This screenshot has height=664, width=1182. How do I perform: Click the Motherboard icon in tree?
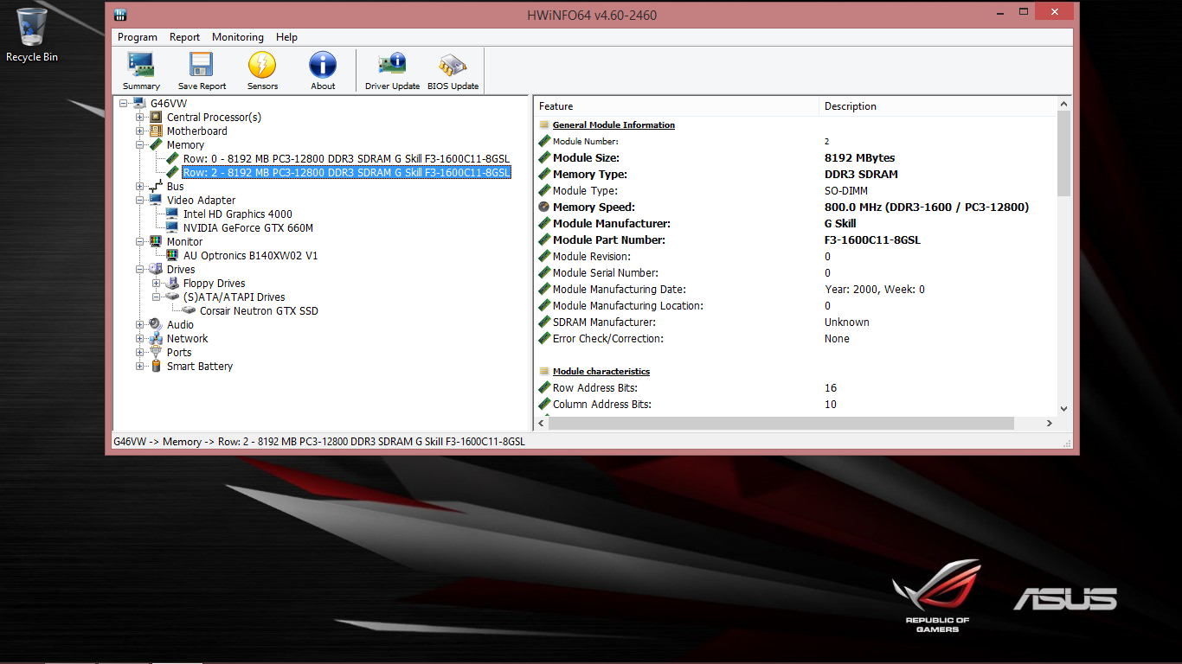(156, 131)
